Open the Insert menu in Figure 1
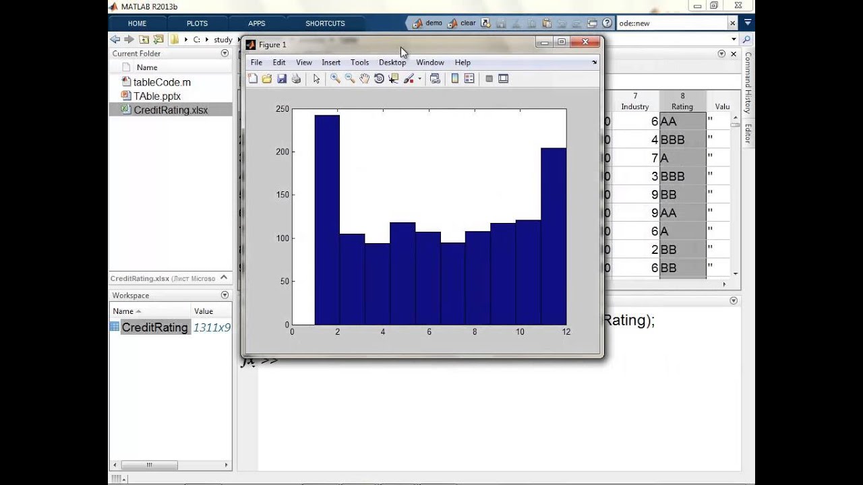The image size is (863, 485). 331,63
